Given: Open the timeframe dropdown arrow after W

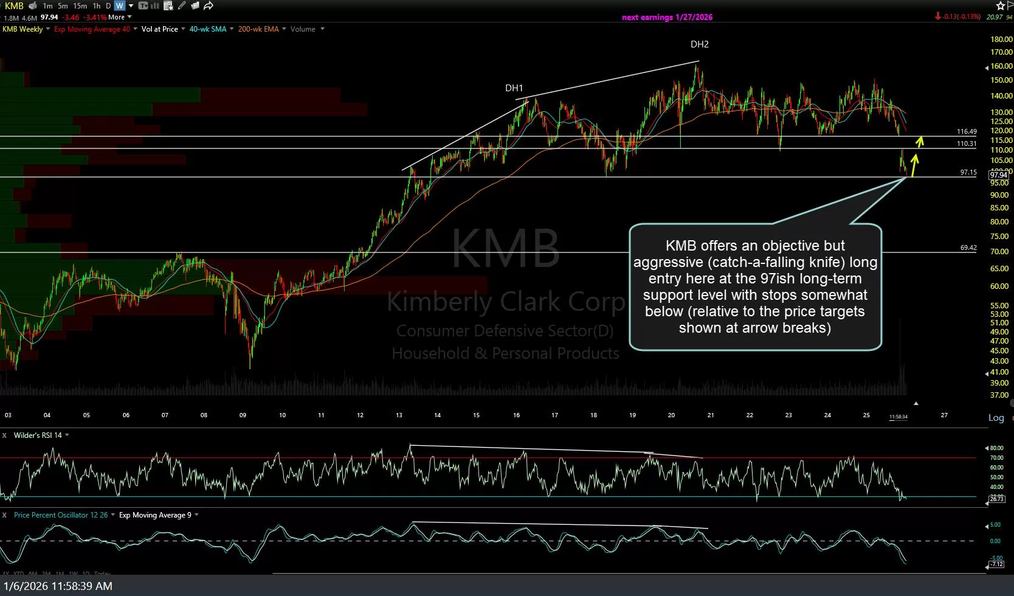Looking at the screenshot, I should pos(131,6).
